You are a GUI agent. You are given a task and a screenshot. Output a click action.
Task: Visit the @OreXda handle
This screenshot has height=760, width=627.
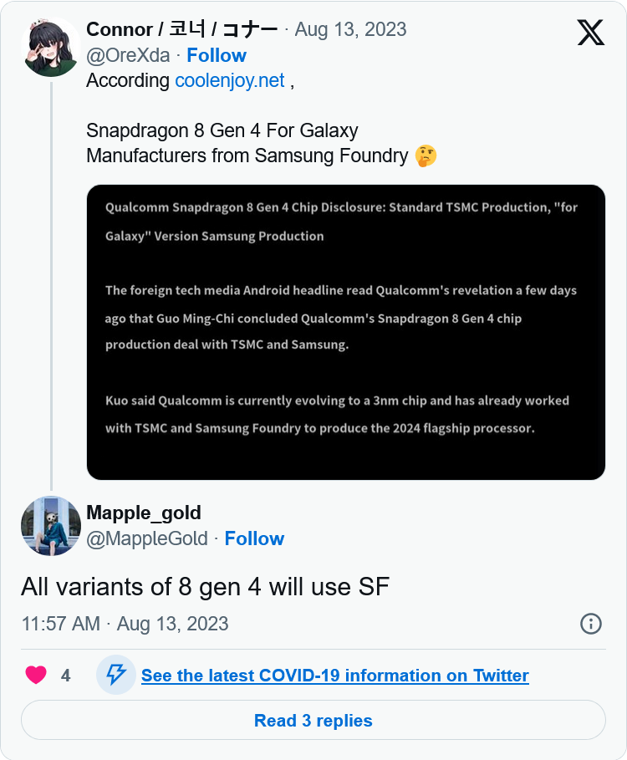128,55
